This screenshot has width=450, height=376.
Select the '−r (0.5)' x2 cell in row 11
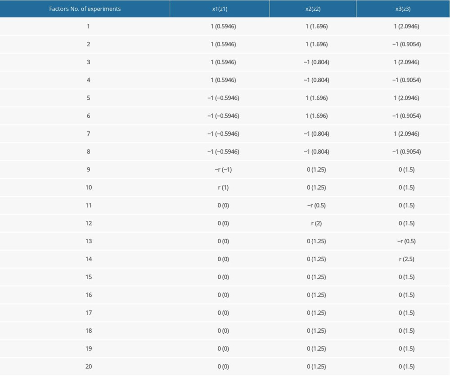pos(316,206)
